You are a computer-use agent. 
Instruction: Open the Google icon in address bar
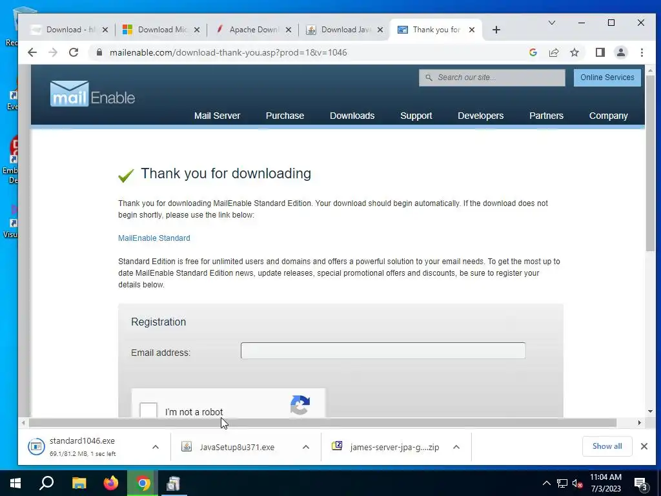(533, 52)
